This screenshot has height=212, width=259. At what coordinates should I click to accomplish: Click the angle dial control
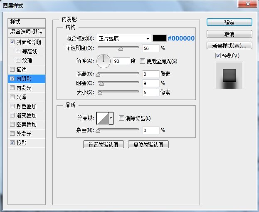pyautogui.click(x=104, y=61)
